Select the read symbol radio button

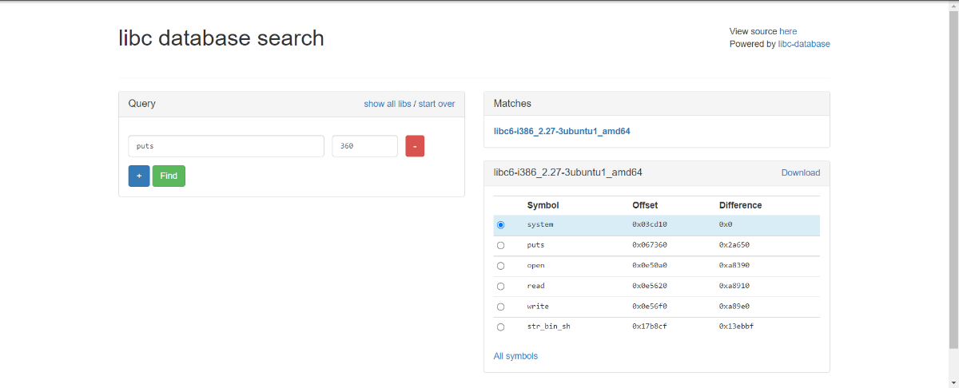501,286
